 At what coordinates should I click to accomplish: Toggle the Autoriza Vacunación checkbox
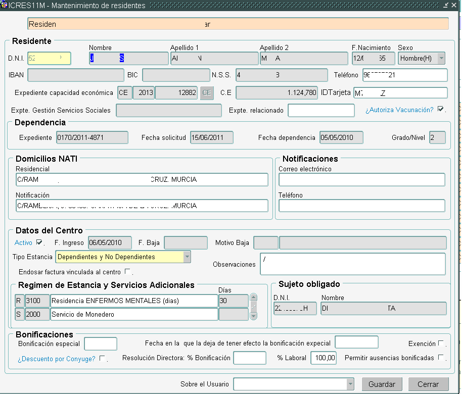coord(441,109)
